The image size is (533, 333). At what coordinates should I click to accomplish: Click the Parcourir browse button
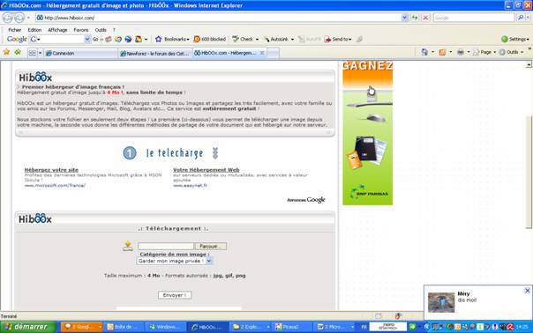(210, 246)
